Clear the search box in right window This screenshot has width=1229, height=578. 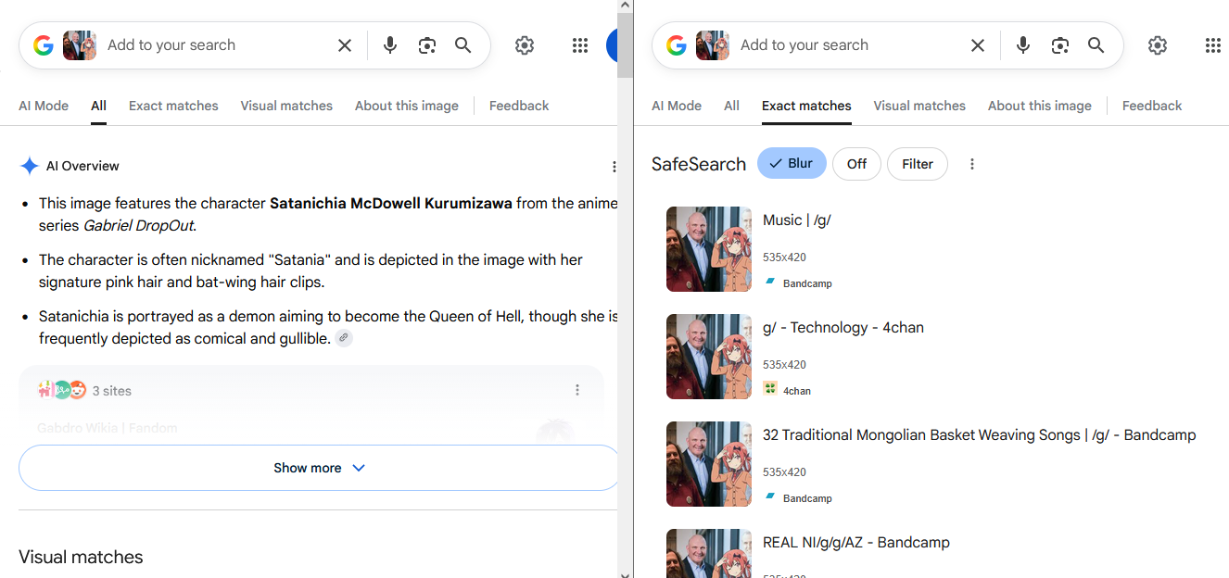click(978, 45)
